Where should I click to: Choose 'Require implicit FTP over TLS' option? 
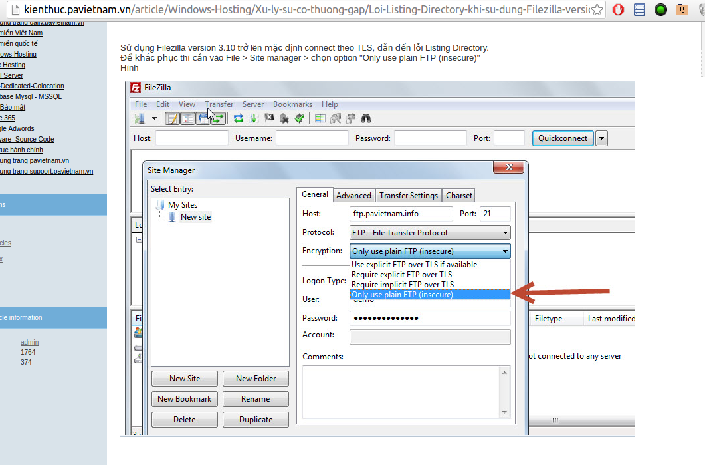pos(430,285)
